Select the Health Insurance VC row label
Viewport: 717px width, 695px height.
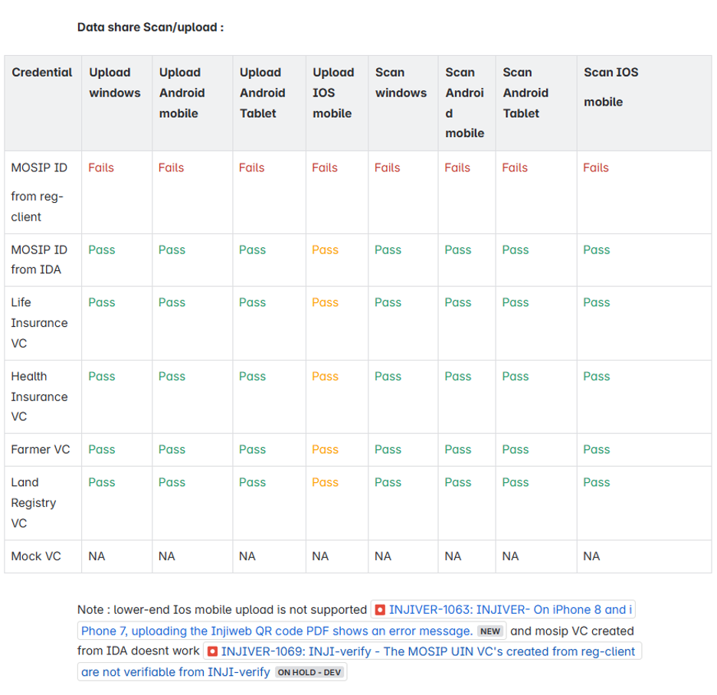[39, 396]
